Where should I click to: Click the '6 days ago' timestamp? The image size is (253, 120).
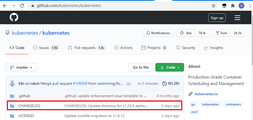tap(170, 106)
